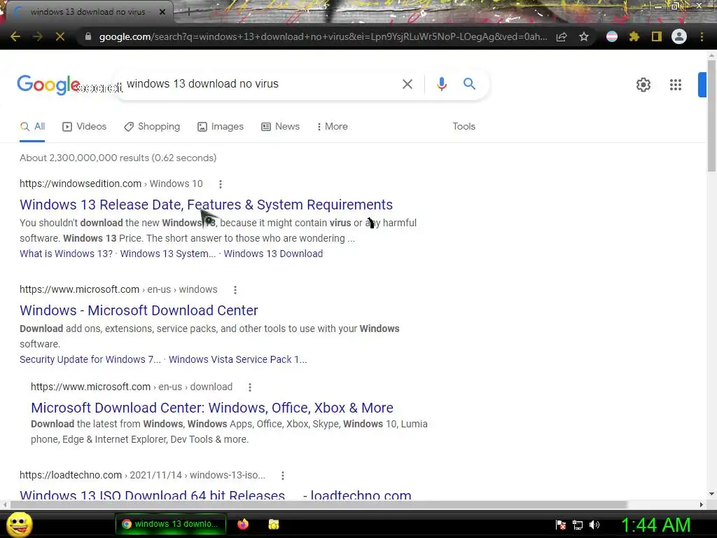Open Windows 13 Release Date result
The width and height of the screenshot is (717, 538).
207,205
